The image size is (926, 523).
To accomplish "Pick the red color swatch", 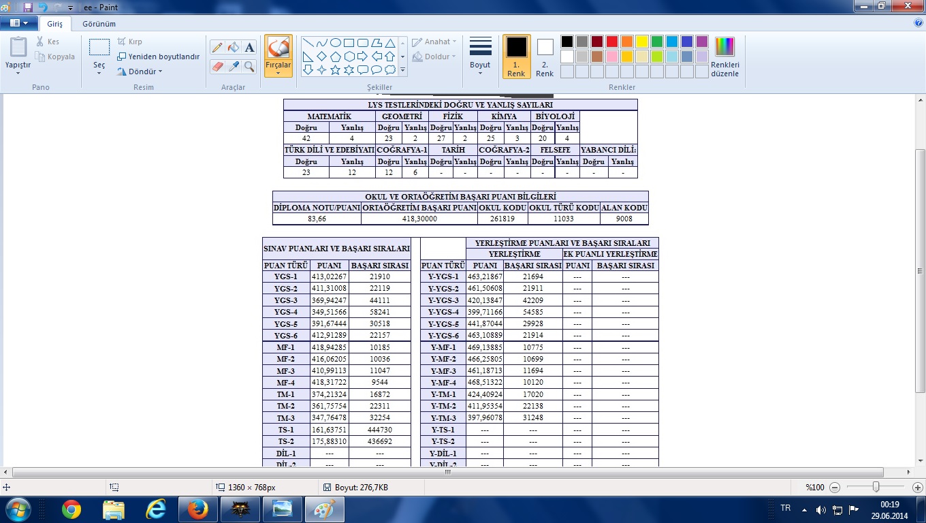I will point(611,42).
